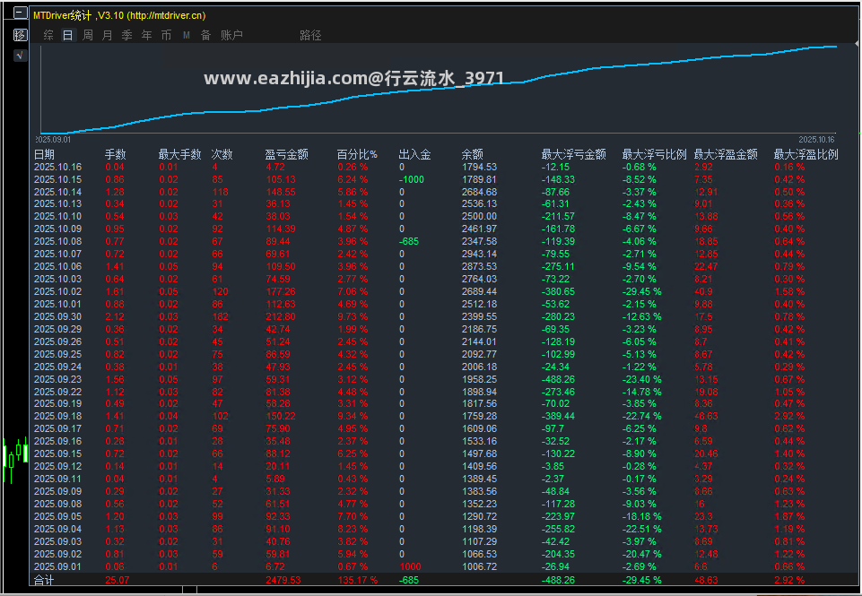Click floating loss amount -380.65

coord(558,291)
